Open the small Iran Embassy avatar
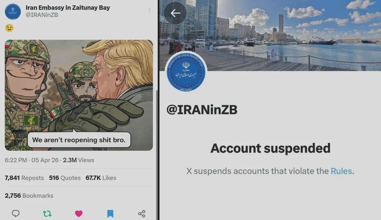Image resolution: width=381 pixels, height=220 pixels. (13, 11)
